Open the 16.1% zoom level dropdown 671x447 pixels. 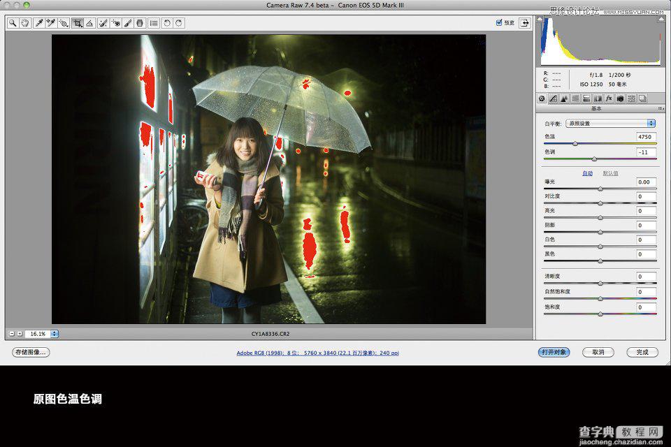pos(55,334)
